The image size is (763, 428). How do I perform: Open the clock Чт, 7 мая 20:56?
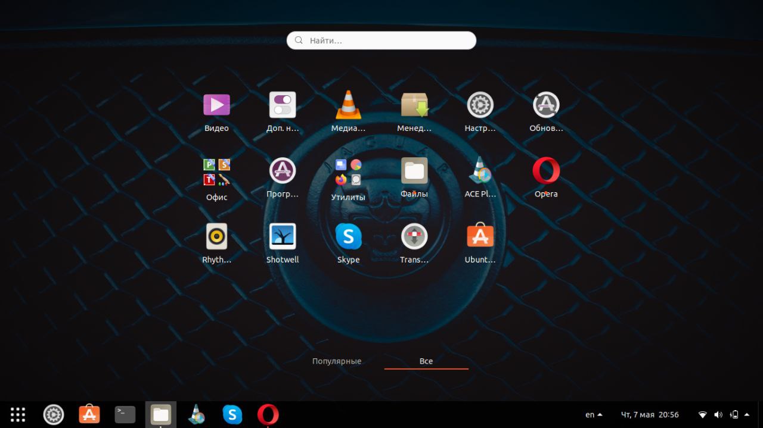pyautogui.click(x=650, y=415)
